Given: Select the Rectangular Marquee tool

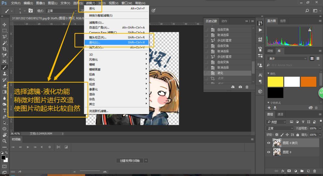Looking at the screenshot, I should (4, 31).
